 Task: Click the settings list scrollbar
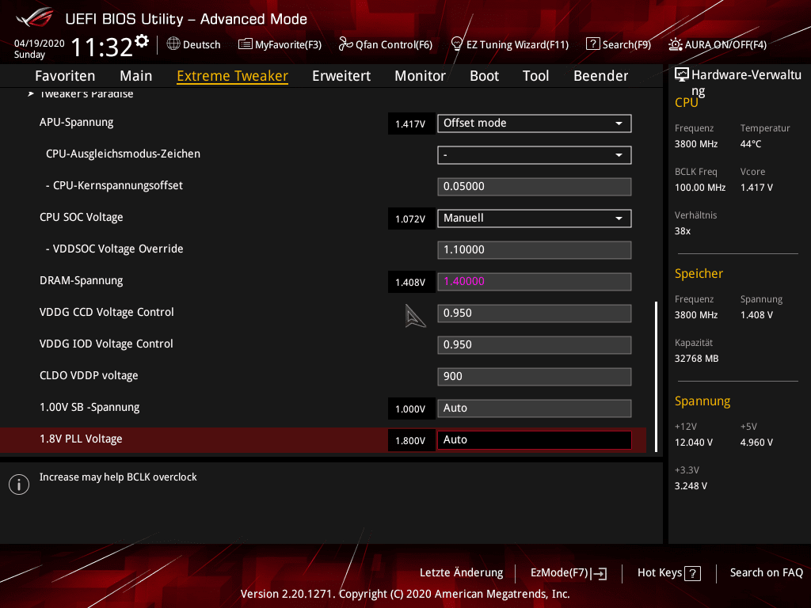[656, 376]
